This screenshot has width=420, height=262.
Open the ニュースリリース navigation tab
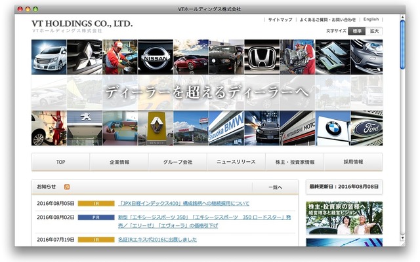pos(236,162)
